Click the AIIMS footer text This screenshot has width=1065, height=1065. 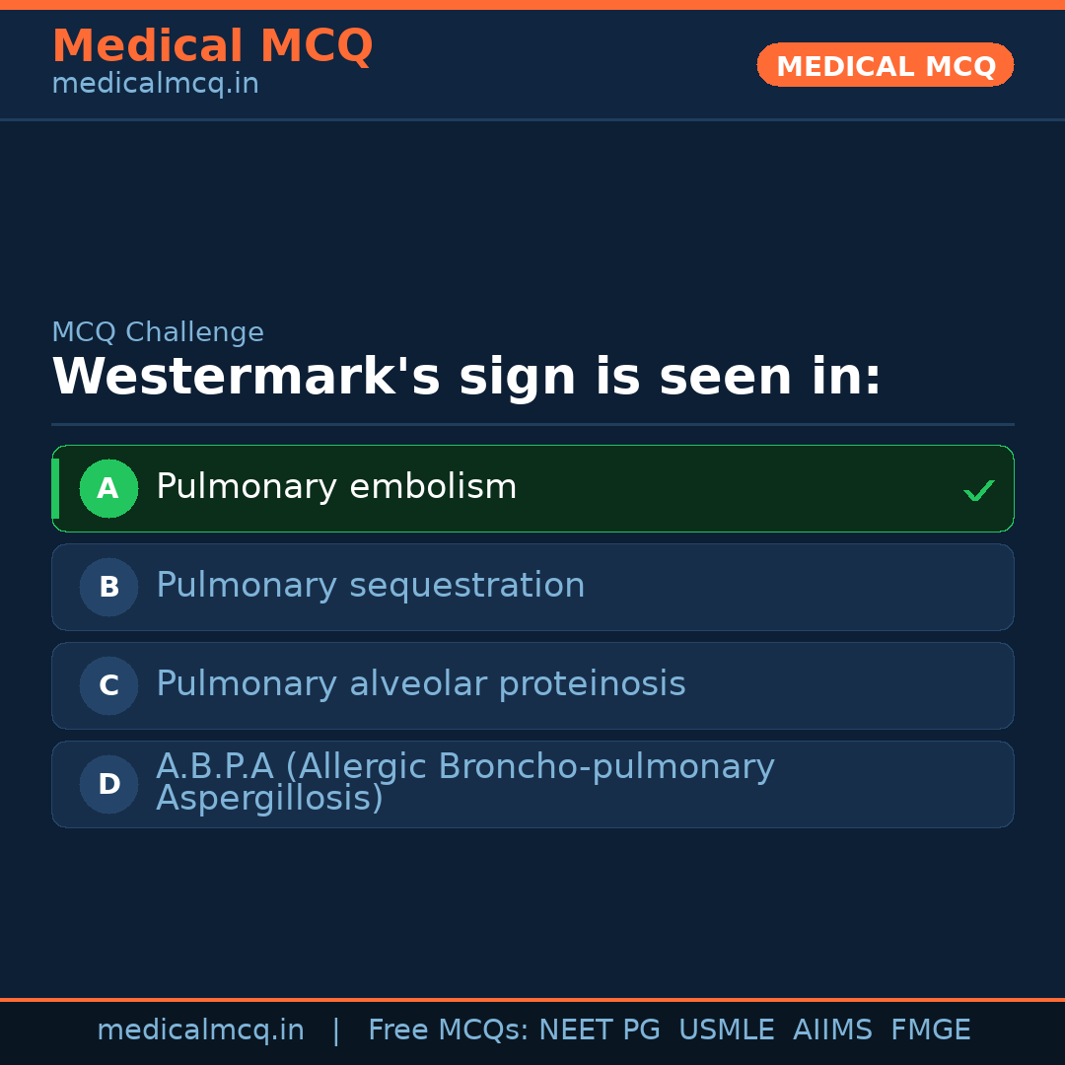[832, 1030]
